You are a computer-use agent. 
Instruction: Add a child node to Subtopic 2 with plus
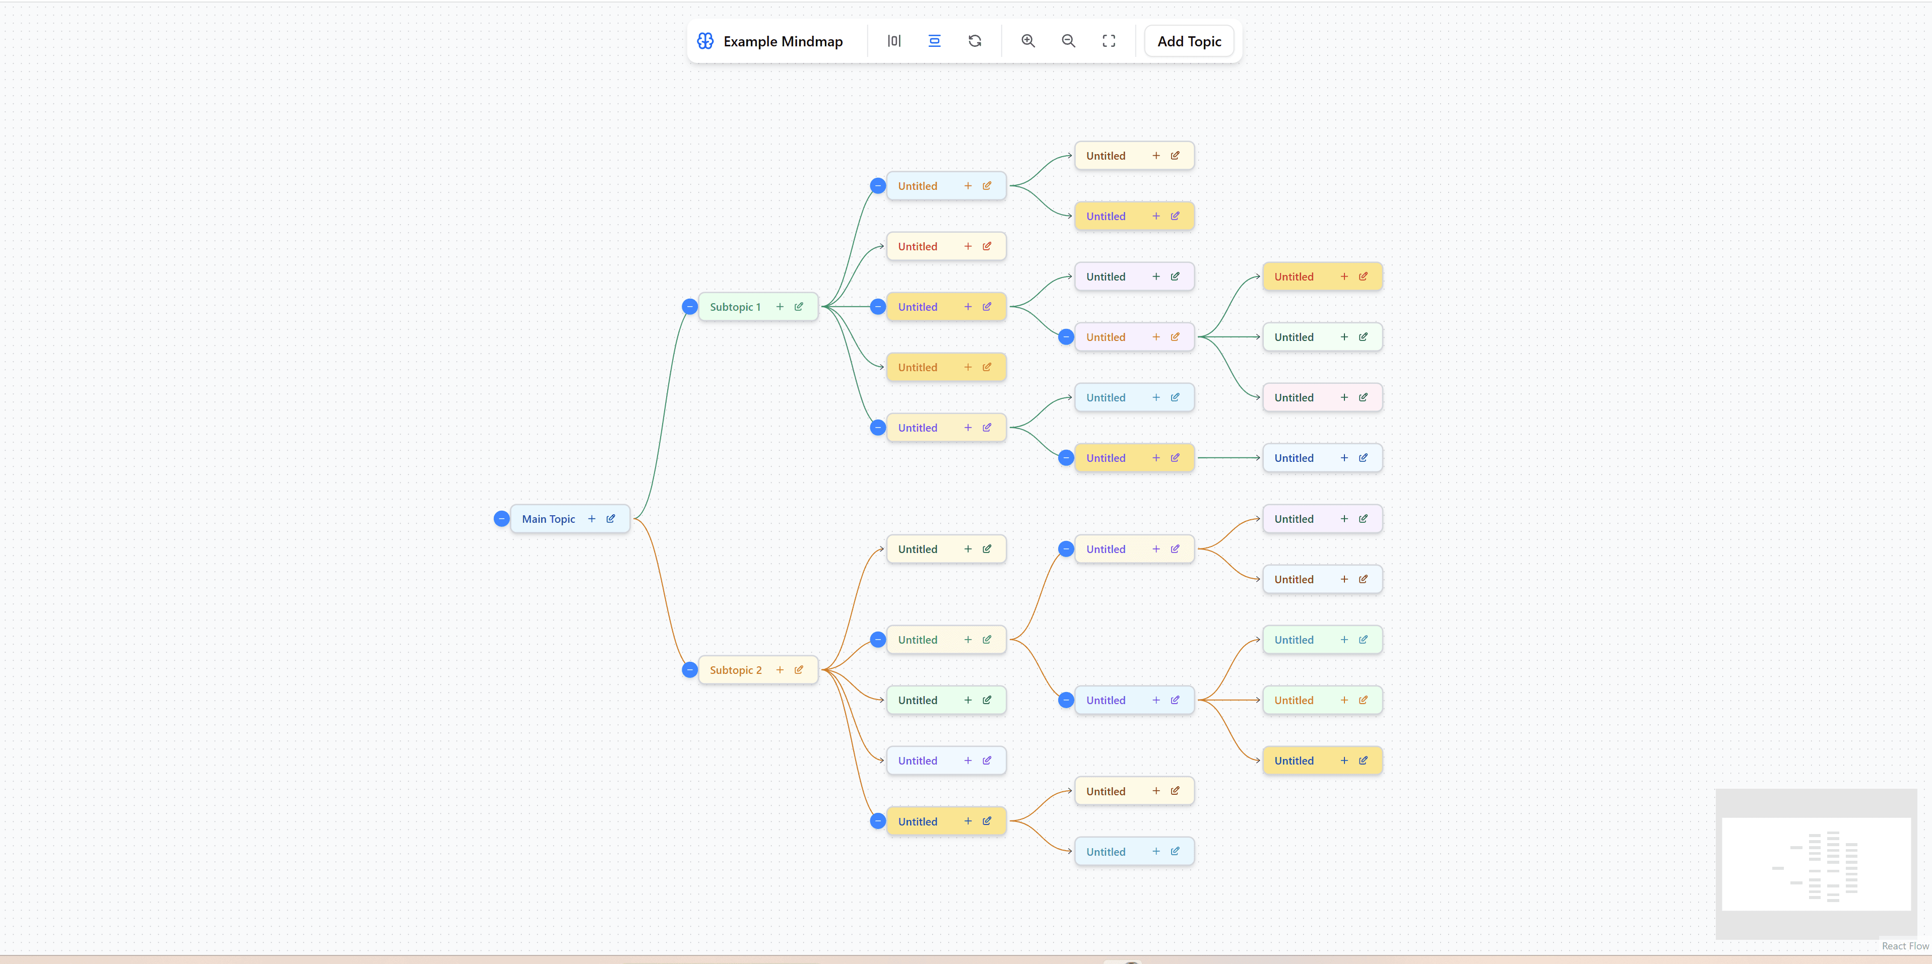pos(780,669)
